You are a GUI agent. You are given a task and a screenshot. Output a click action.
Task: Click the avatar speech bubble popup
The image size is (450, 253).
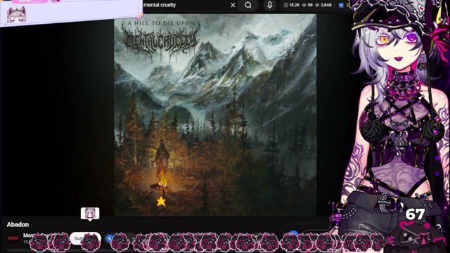click(x=90, y=214)
